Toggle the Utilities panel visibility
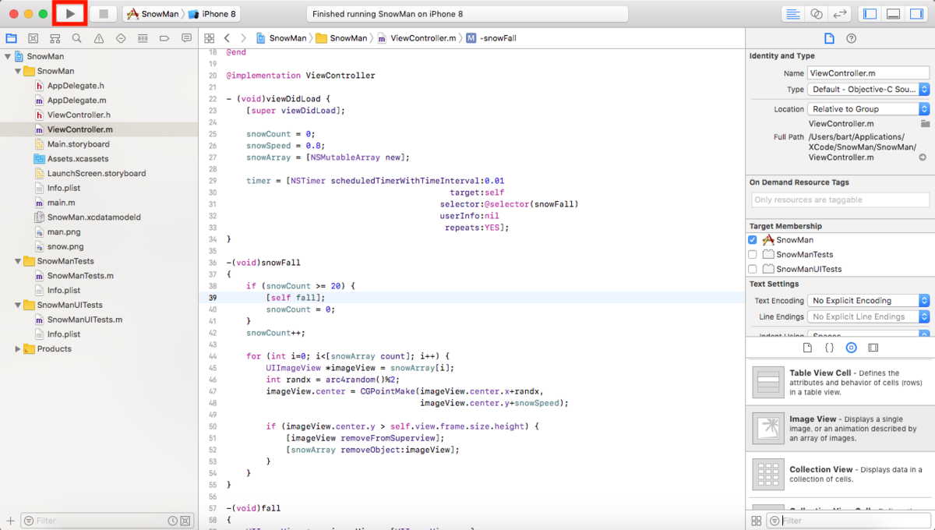Screen dimensions: 935x530 point(917,14)
